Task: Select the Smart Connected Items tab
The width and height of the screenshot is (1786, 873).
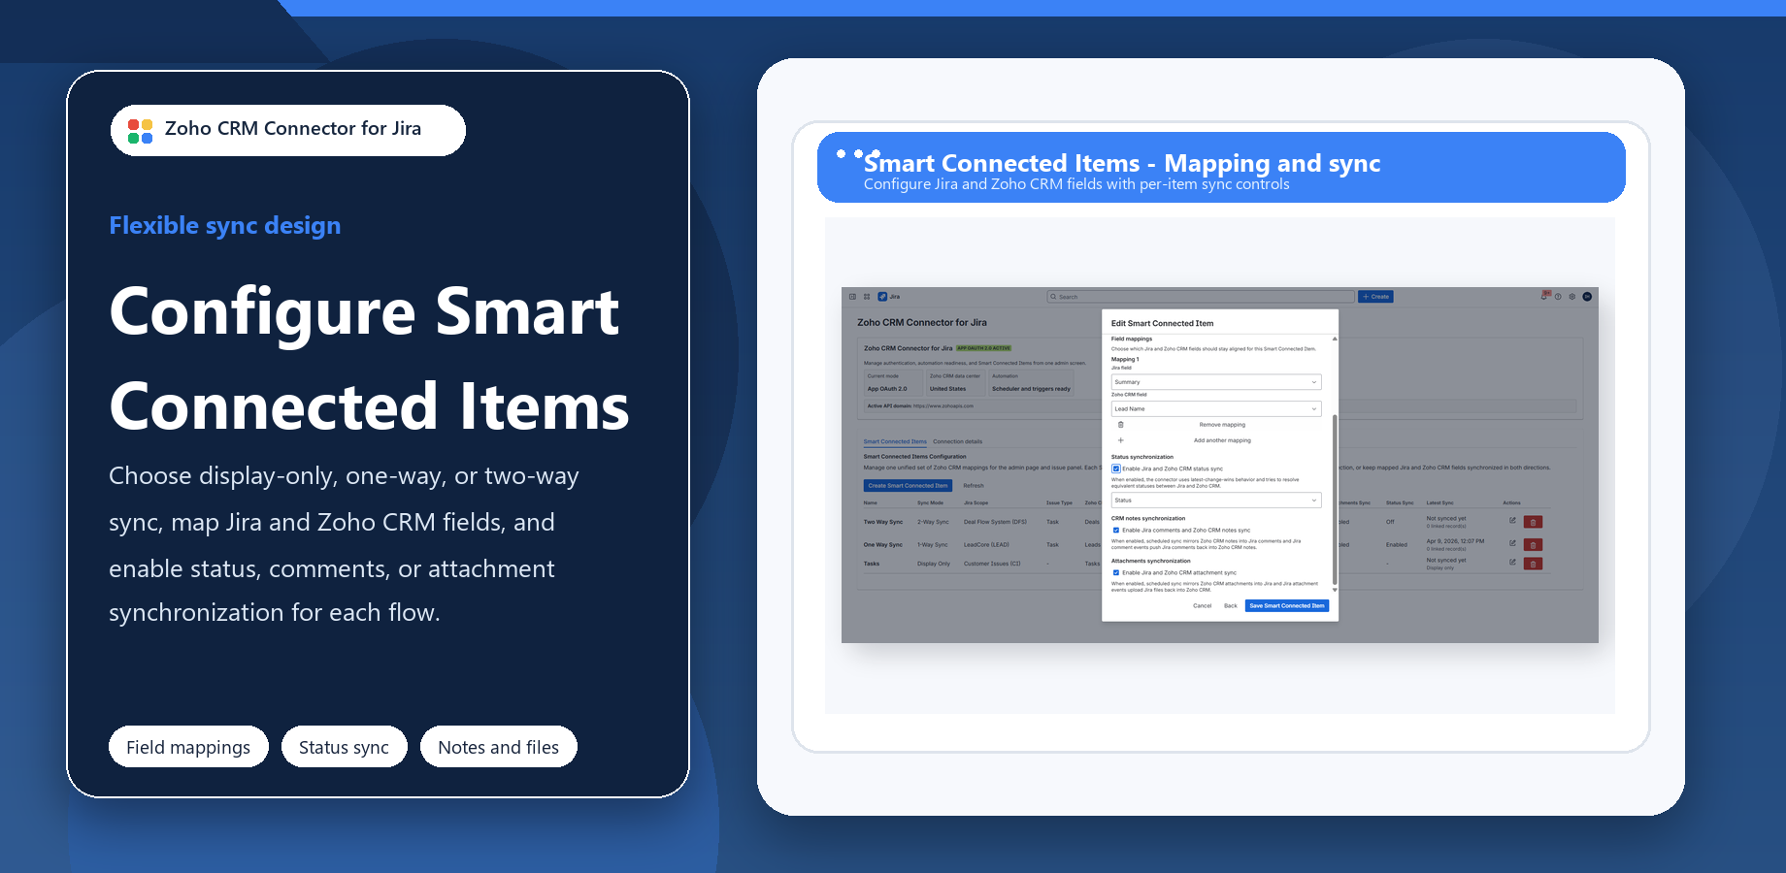Action: (895, 441)
